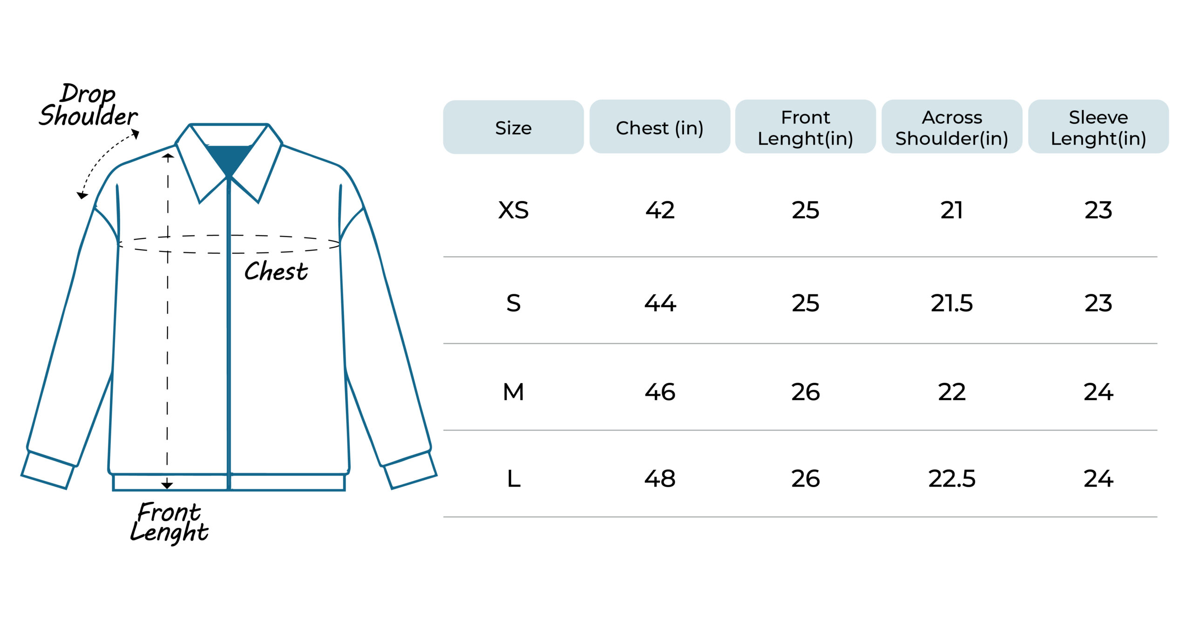Click the Drop Shoulder handwritten label

pyautogui.click(x=88, y=105)
